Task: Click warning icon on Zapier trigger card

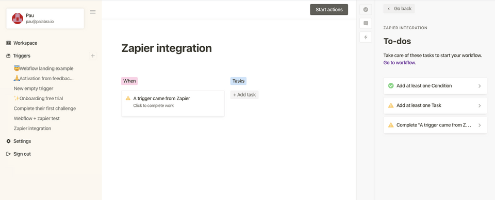Action: pyautogui.click(x=128, y=98)
